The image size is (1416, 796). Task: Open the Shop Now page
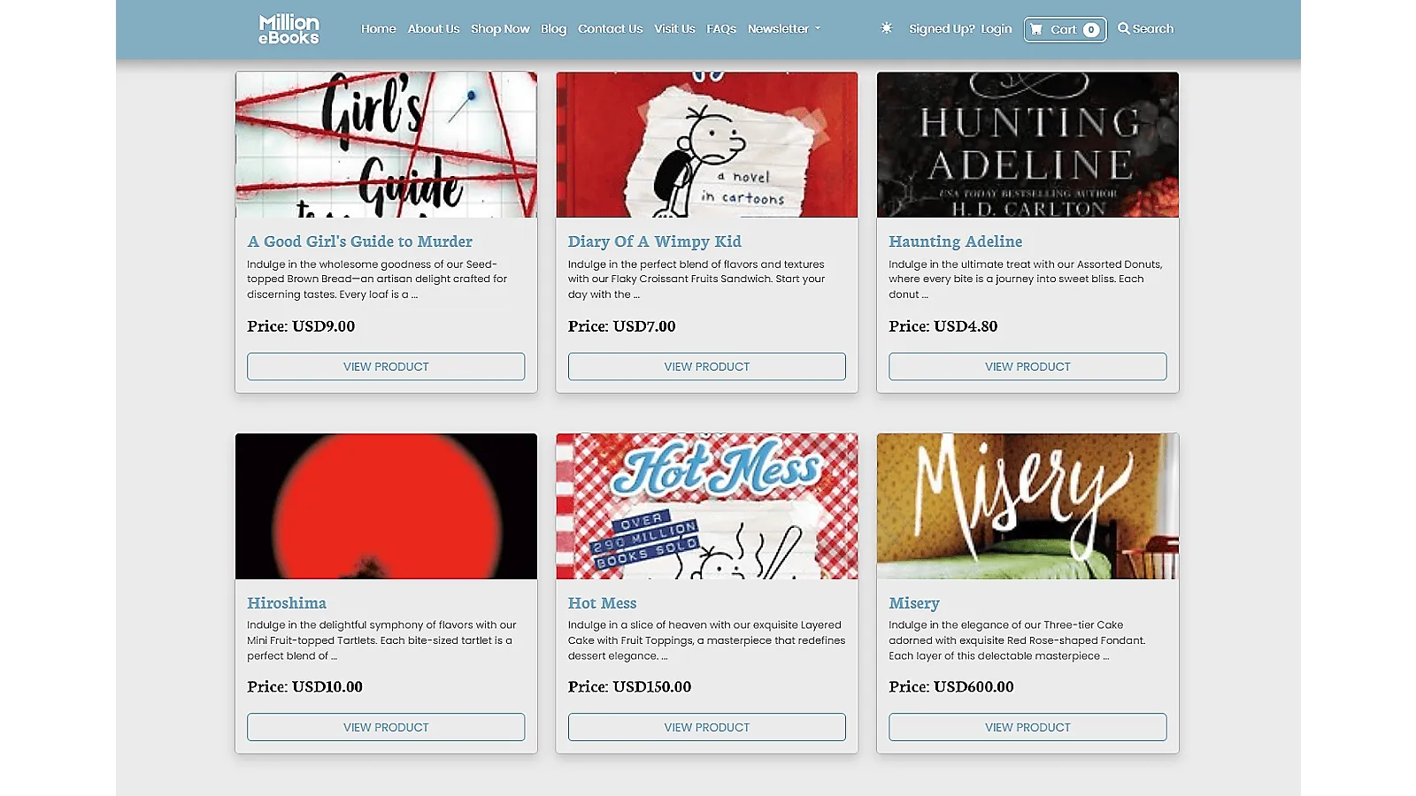tap(500, 28)
